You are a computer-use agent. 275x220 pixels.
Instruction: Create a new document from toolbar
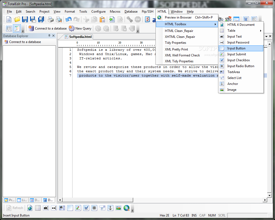[9, 19]
